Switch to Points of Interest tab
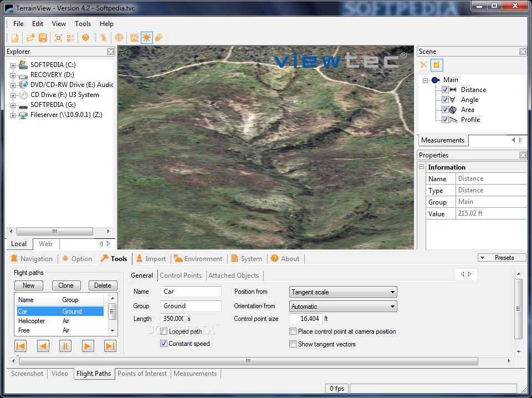The image size is (532, 398). point(142,374)
